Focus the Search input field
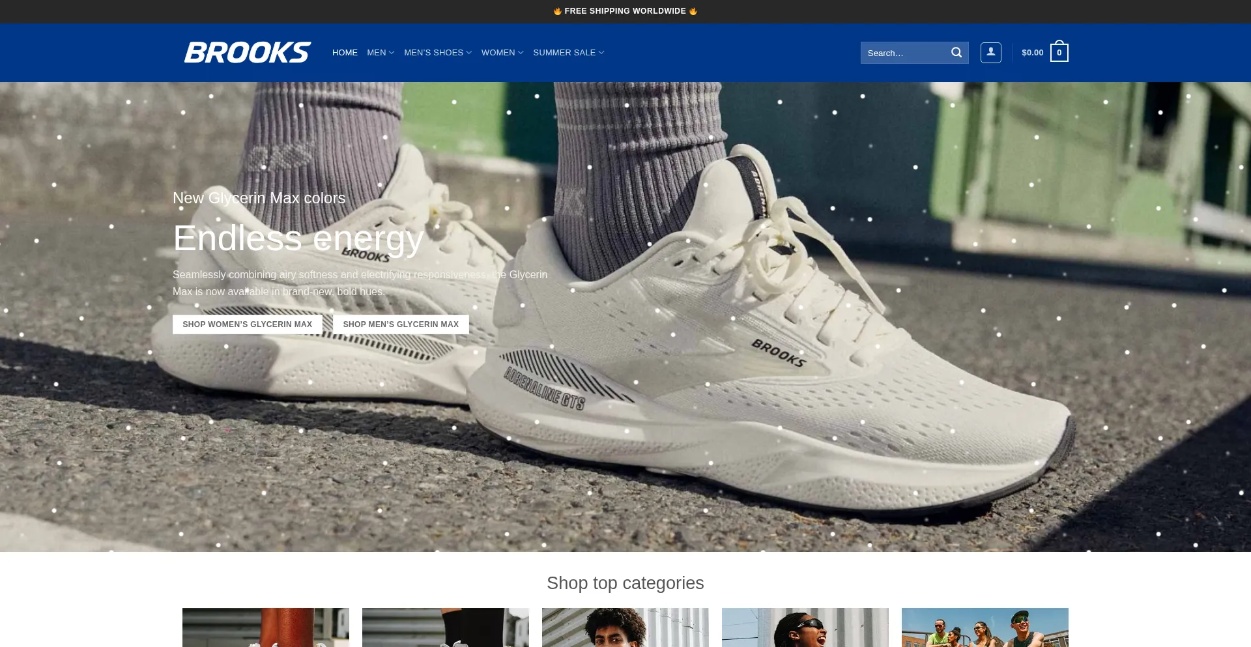Viewport: 1251px width, 647px height. 904,53
